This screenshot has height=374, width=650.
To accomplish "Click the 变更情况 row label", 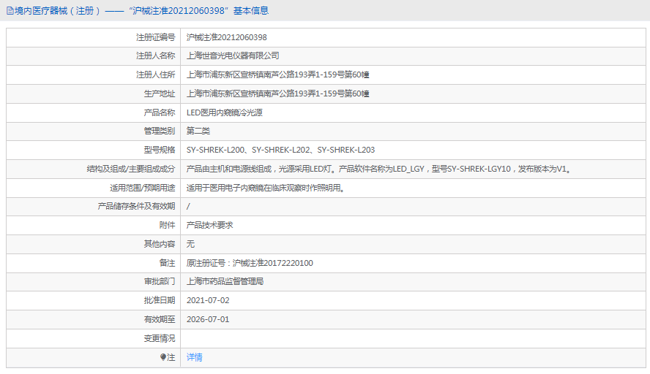I will click(x=160, y=338).
